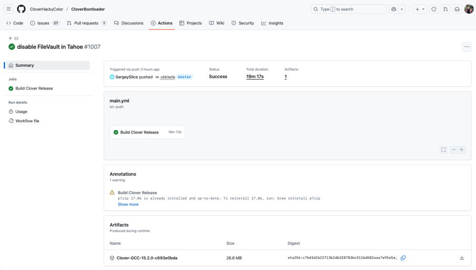Click the Issues count badge 27
The width and height of the screenshot is (476, 270).
coord(56,23)
